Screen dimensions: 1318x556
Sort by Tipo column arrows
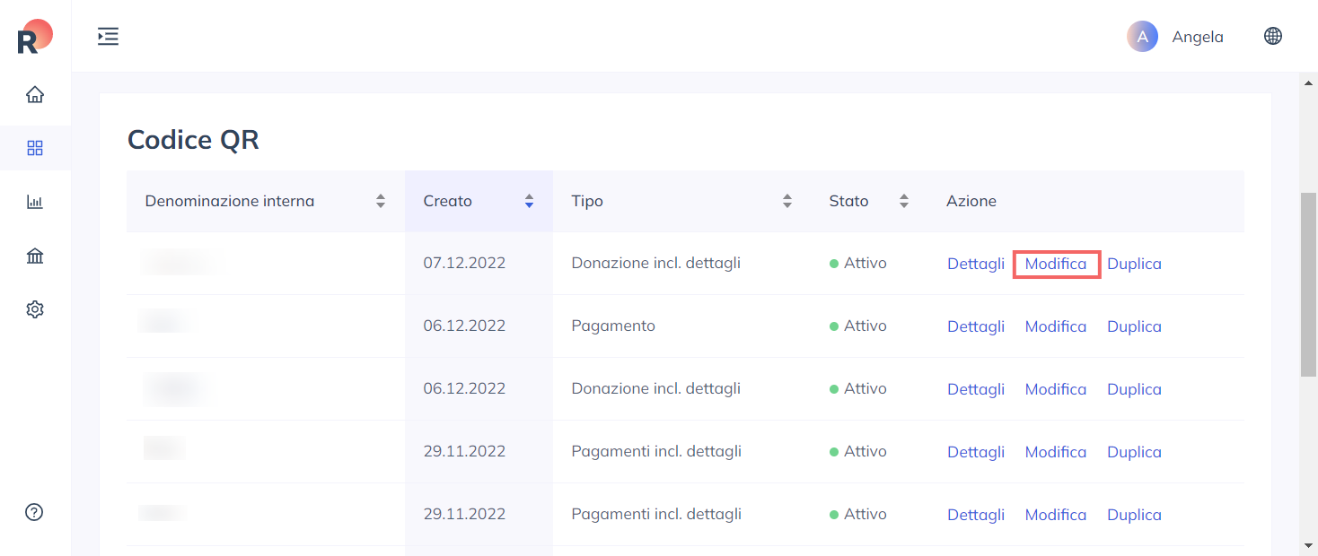pyautogui.click(x=787, y=201)
